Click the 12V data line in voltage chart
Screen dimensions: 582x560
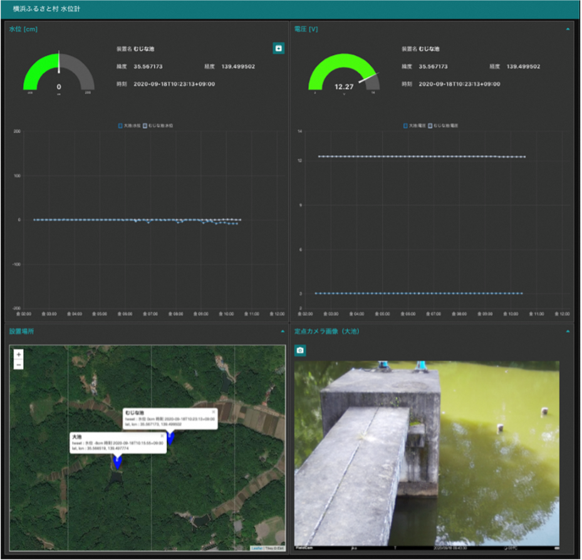click(x=422, y=157)
